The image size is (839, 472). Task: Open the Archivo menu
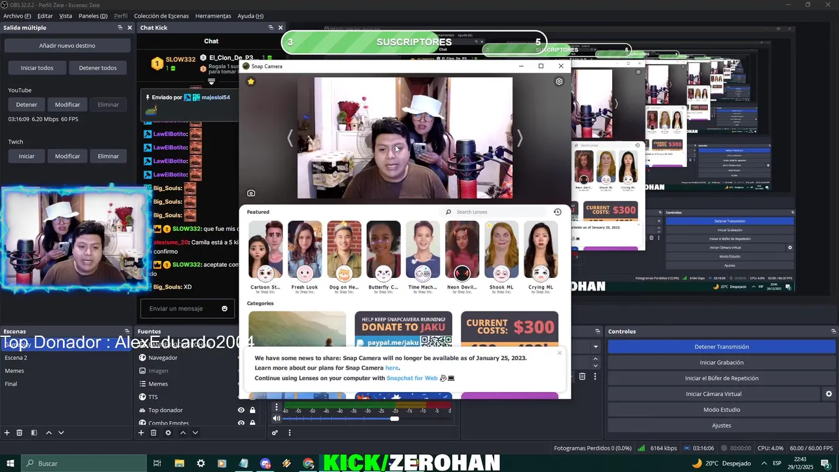17,16
